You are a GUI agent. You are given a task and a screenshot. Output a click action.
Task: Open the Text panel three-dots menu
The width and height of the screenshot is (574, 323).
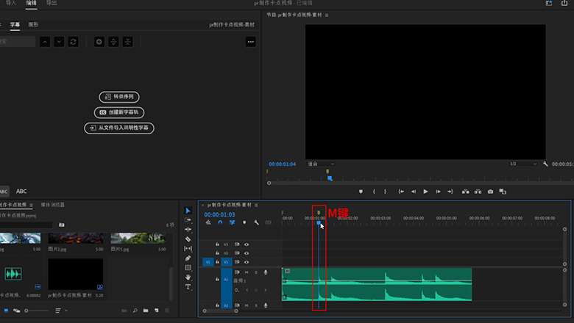(251, 42)
